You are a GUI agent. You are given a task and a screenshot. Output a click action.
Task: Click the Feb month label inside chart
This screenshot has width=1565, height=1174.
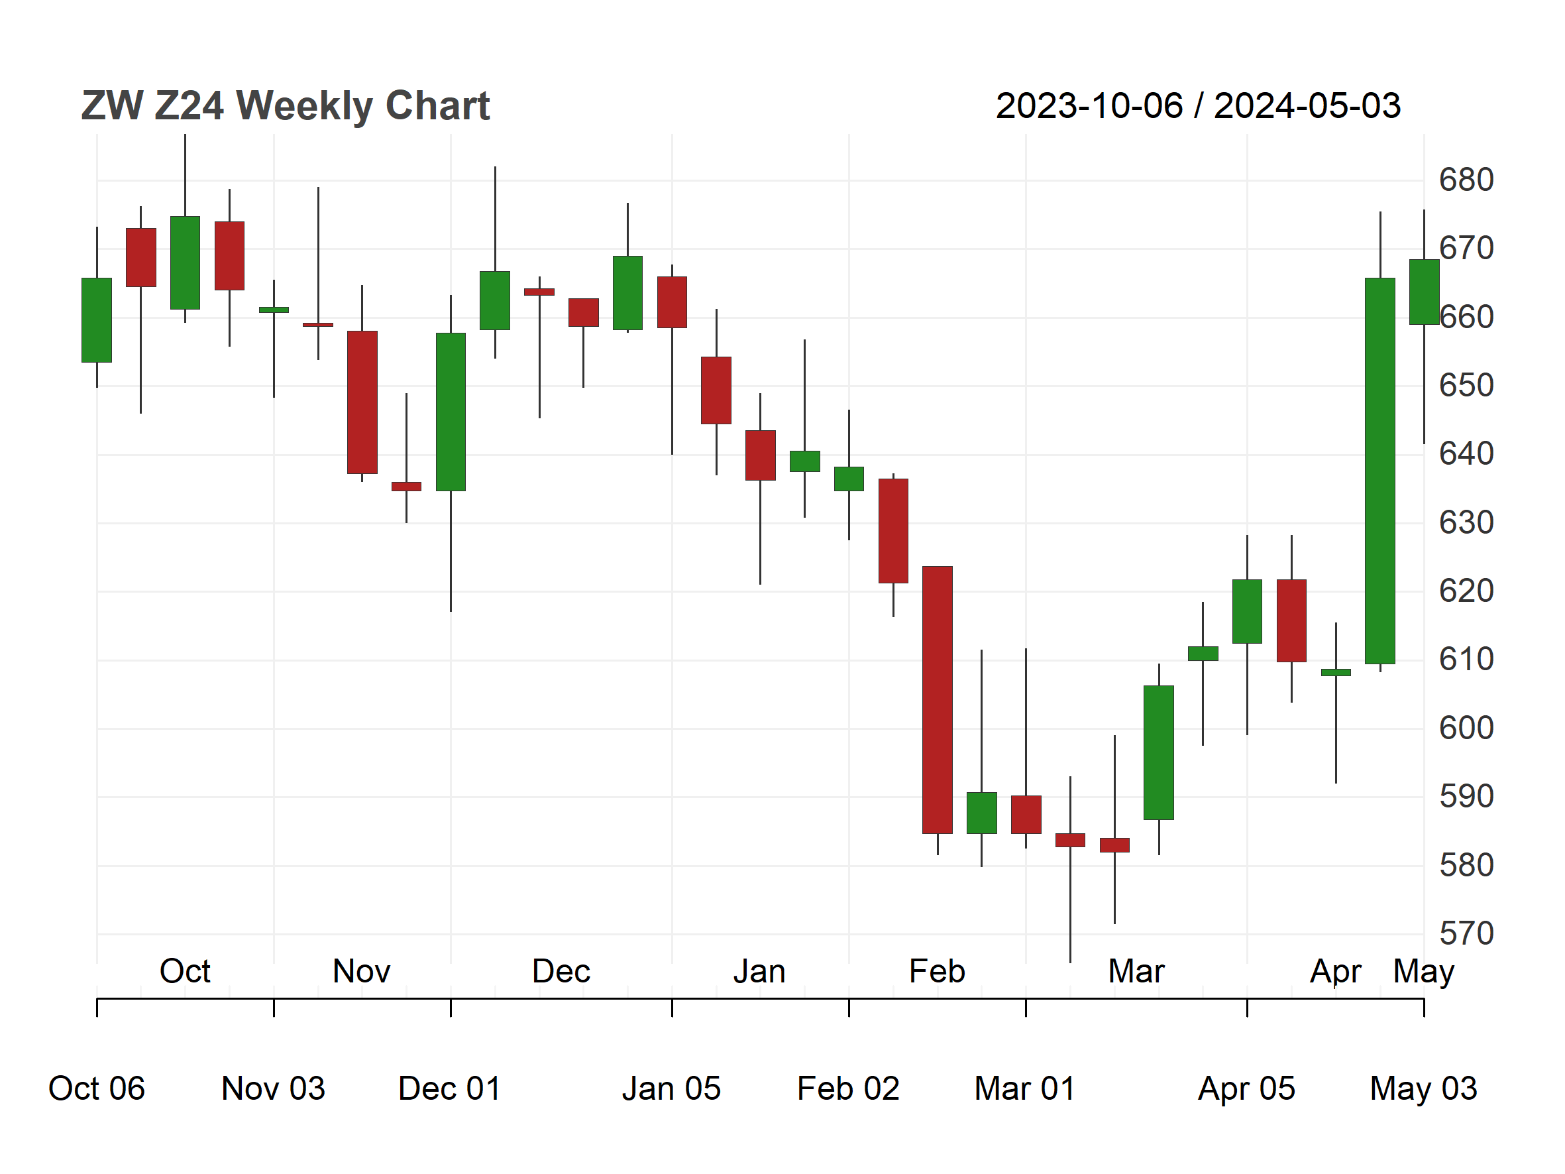[x=937, y=971]
